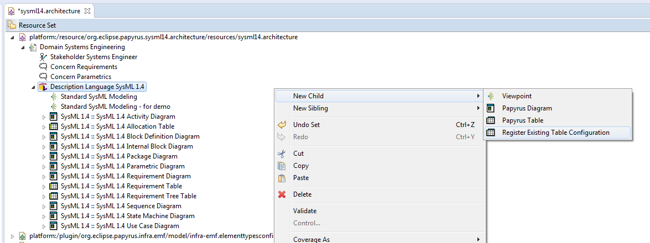Open the Coverage As submenu
This screenshot has width=650, height=243.
click(x=379, y=239)
